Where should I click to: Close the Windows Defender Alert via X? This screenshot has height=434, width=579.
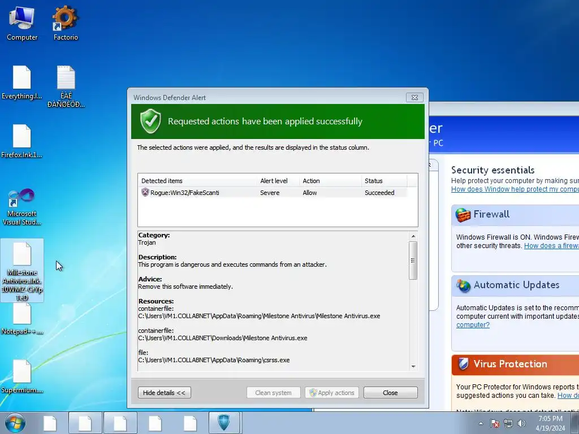pyautogui.click(x=414, y=97)
